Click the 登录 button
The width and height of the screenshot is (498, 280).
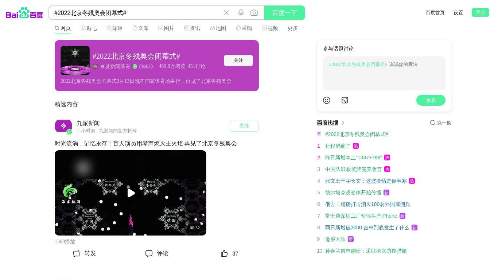(x=481, y=12)
